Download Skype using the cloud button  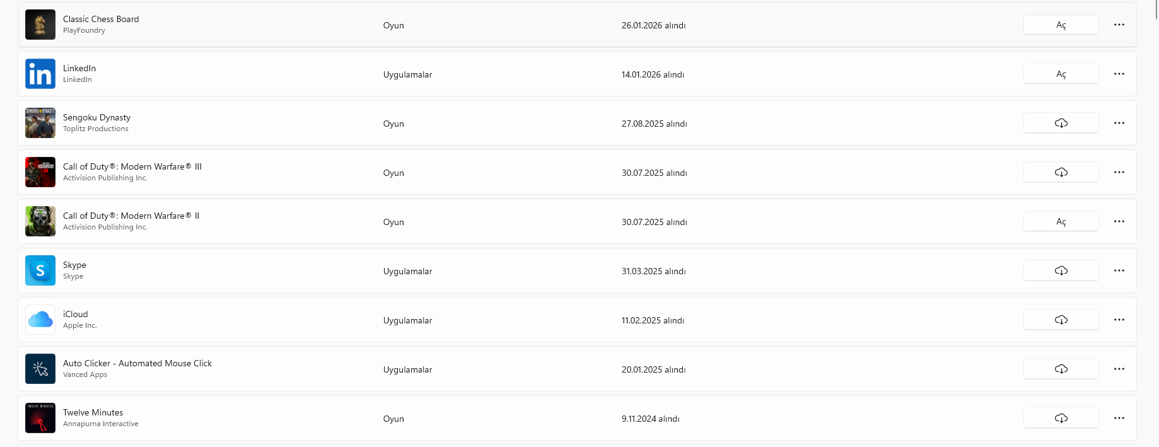click(1061, 270)
